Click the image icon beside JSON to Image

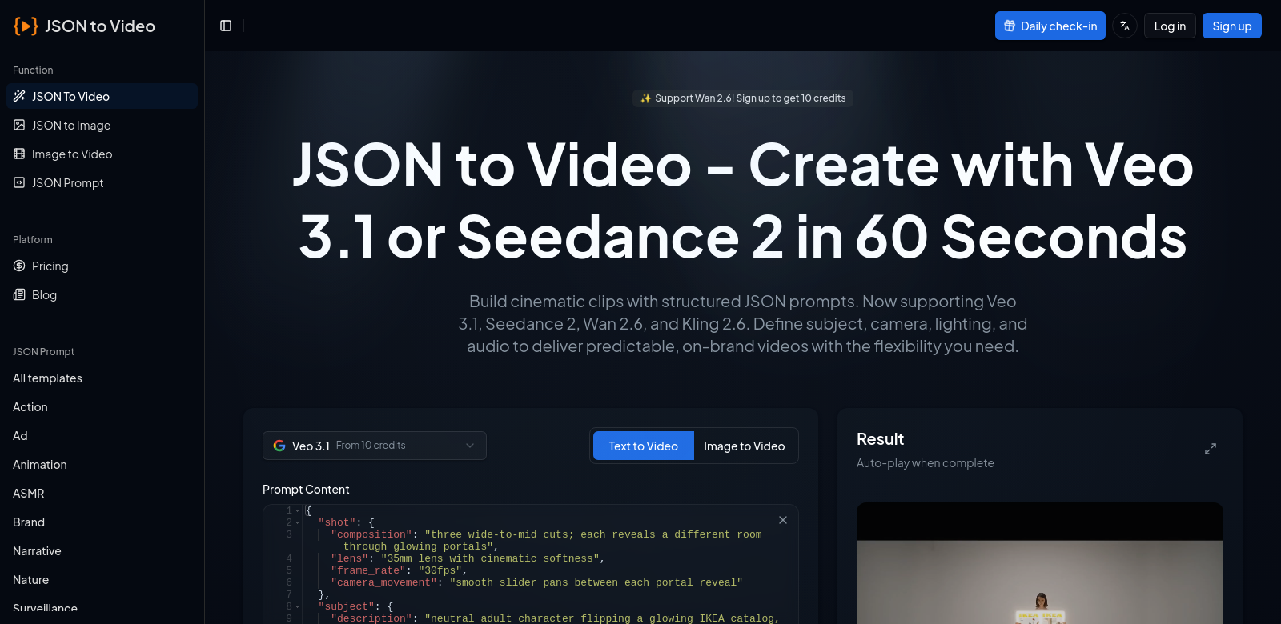click(19, 125)
